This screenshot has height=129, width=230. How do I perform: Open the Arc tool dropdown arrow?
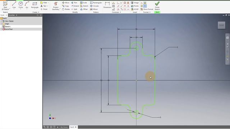(27, 9)
